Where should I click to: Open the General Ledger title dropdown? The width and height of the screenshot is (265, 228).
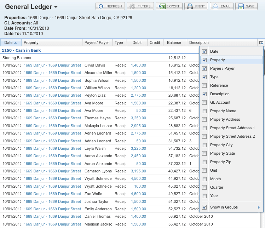click(x=56, y=7)
